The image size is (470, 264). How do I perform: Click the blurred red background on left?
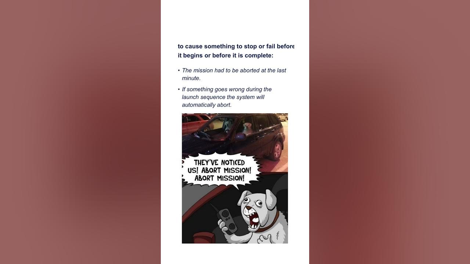pos(80,132)
